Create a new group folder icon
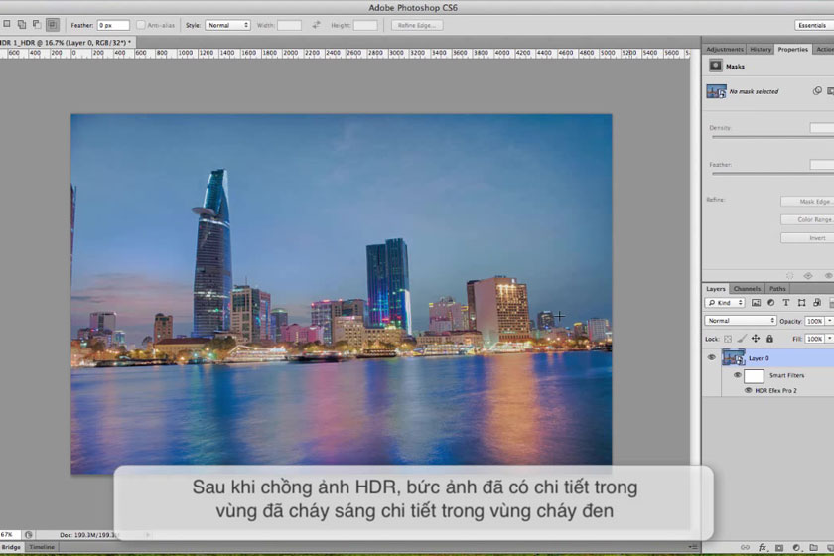The image size is (834, 556). coord(814,547)
